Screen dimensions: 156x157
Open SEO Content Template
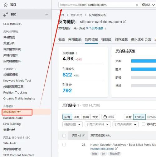19,155
